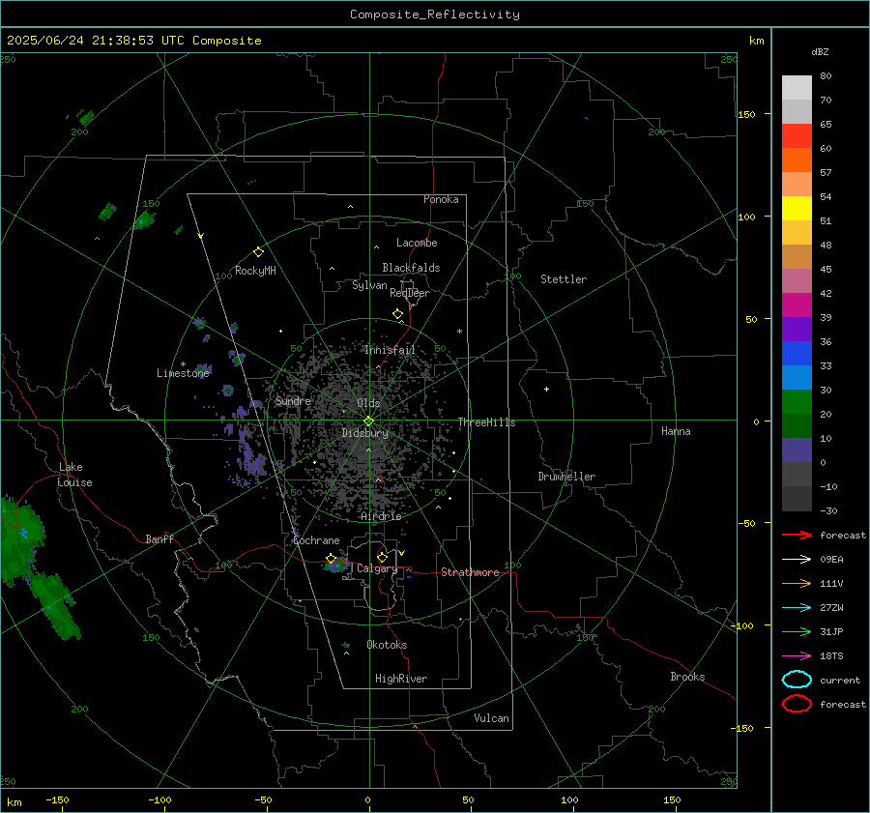Click the red forecast ellipse icon
Image resolution: width=870 pixels, height=813 pixels.
pyautogui.click(x=797, y=704)
